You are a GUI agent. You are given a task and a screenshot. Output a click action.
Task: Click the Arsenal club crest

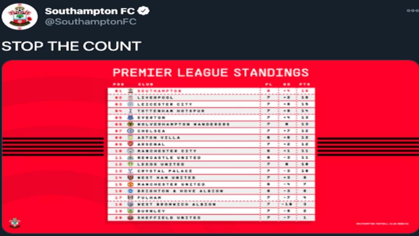coord(130,144)
